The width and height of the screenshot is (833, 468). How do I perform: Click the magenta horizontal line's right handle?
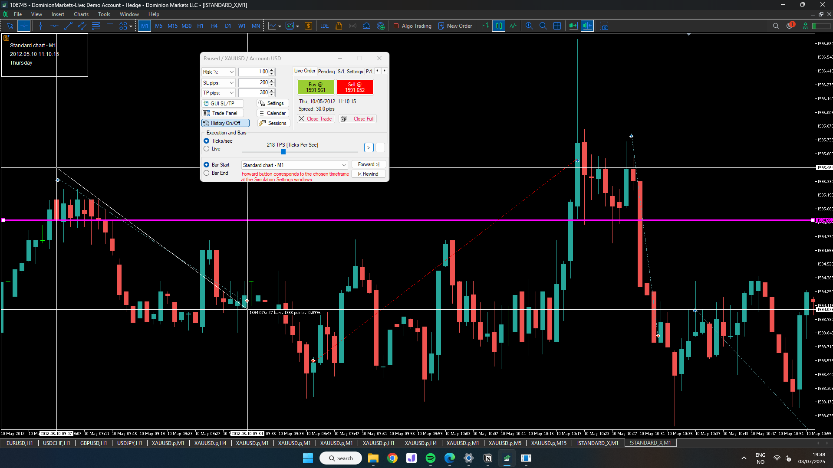[x=813, y=220]
